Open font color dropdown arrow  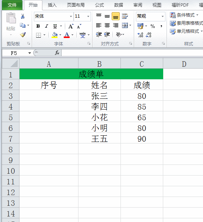(x=72, y=35)
